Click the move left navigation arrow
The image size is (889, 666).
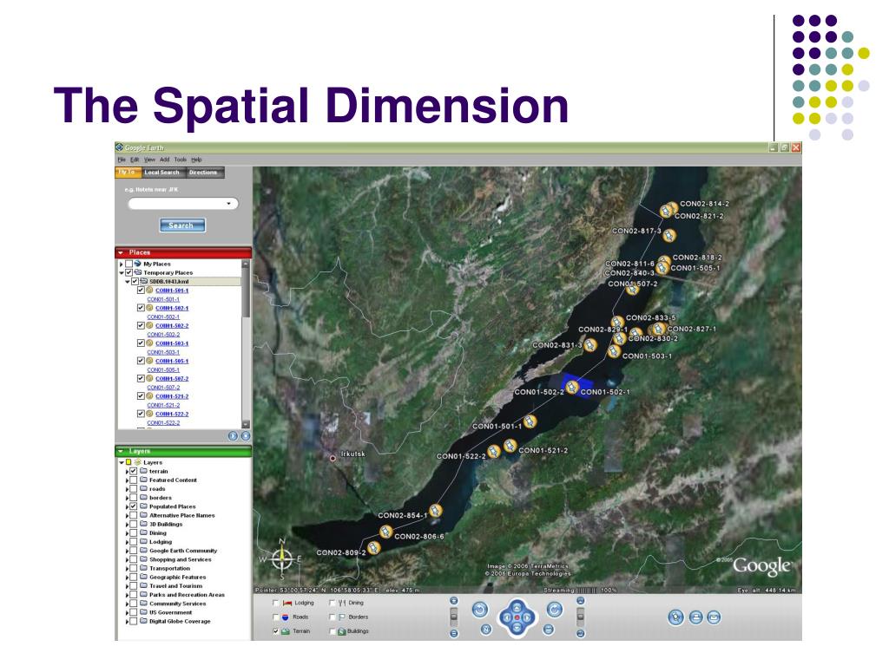[x=506, y=617]
